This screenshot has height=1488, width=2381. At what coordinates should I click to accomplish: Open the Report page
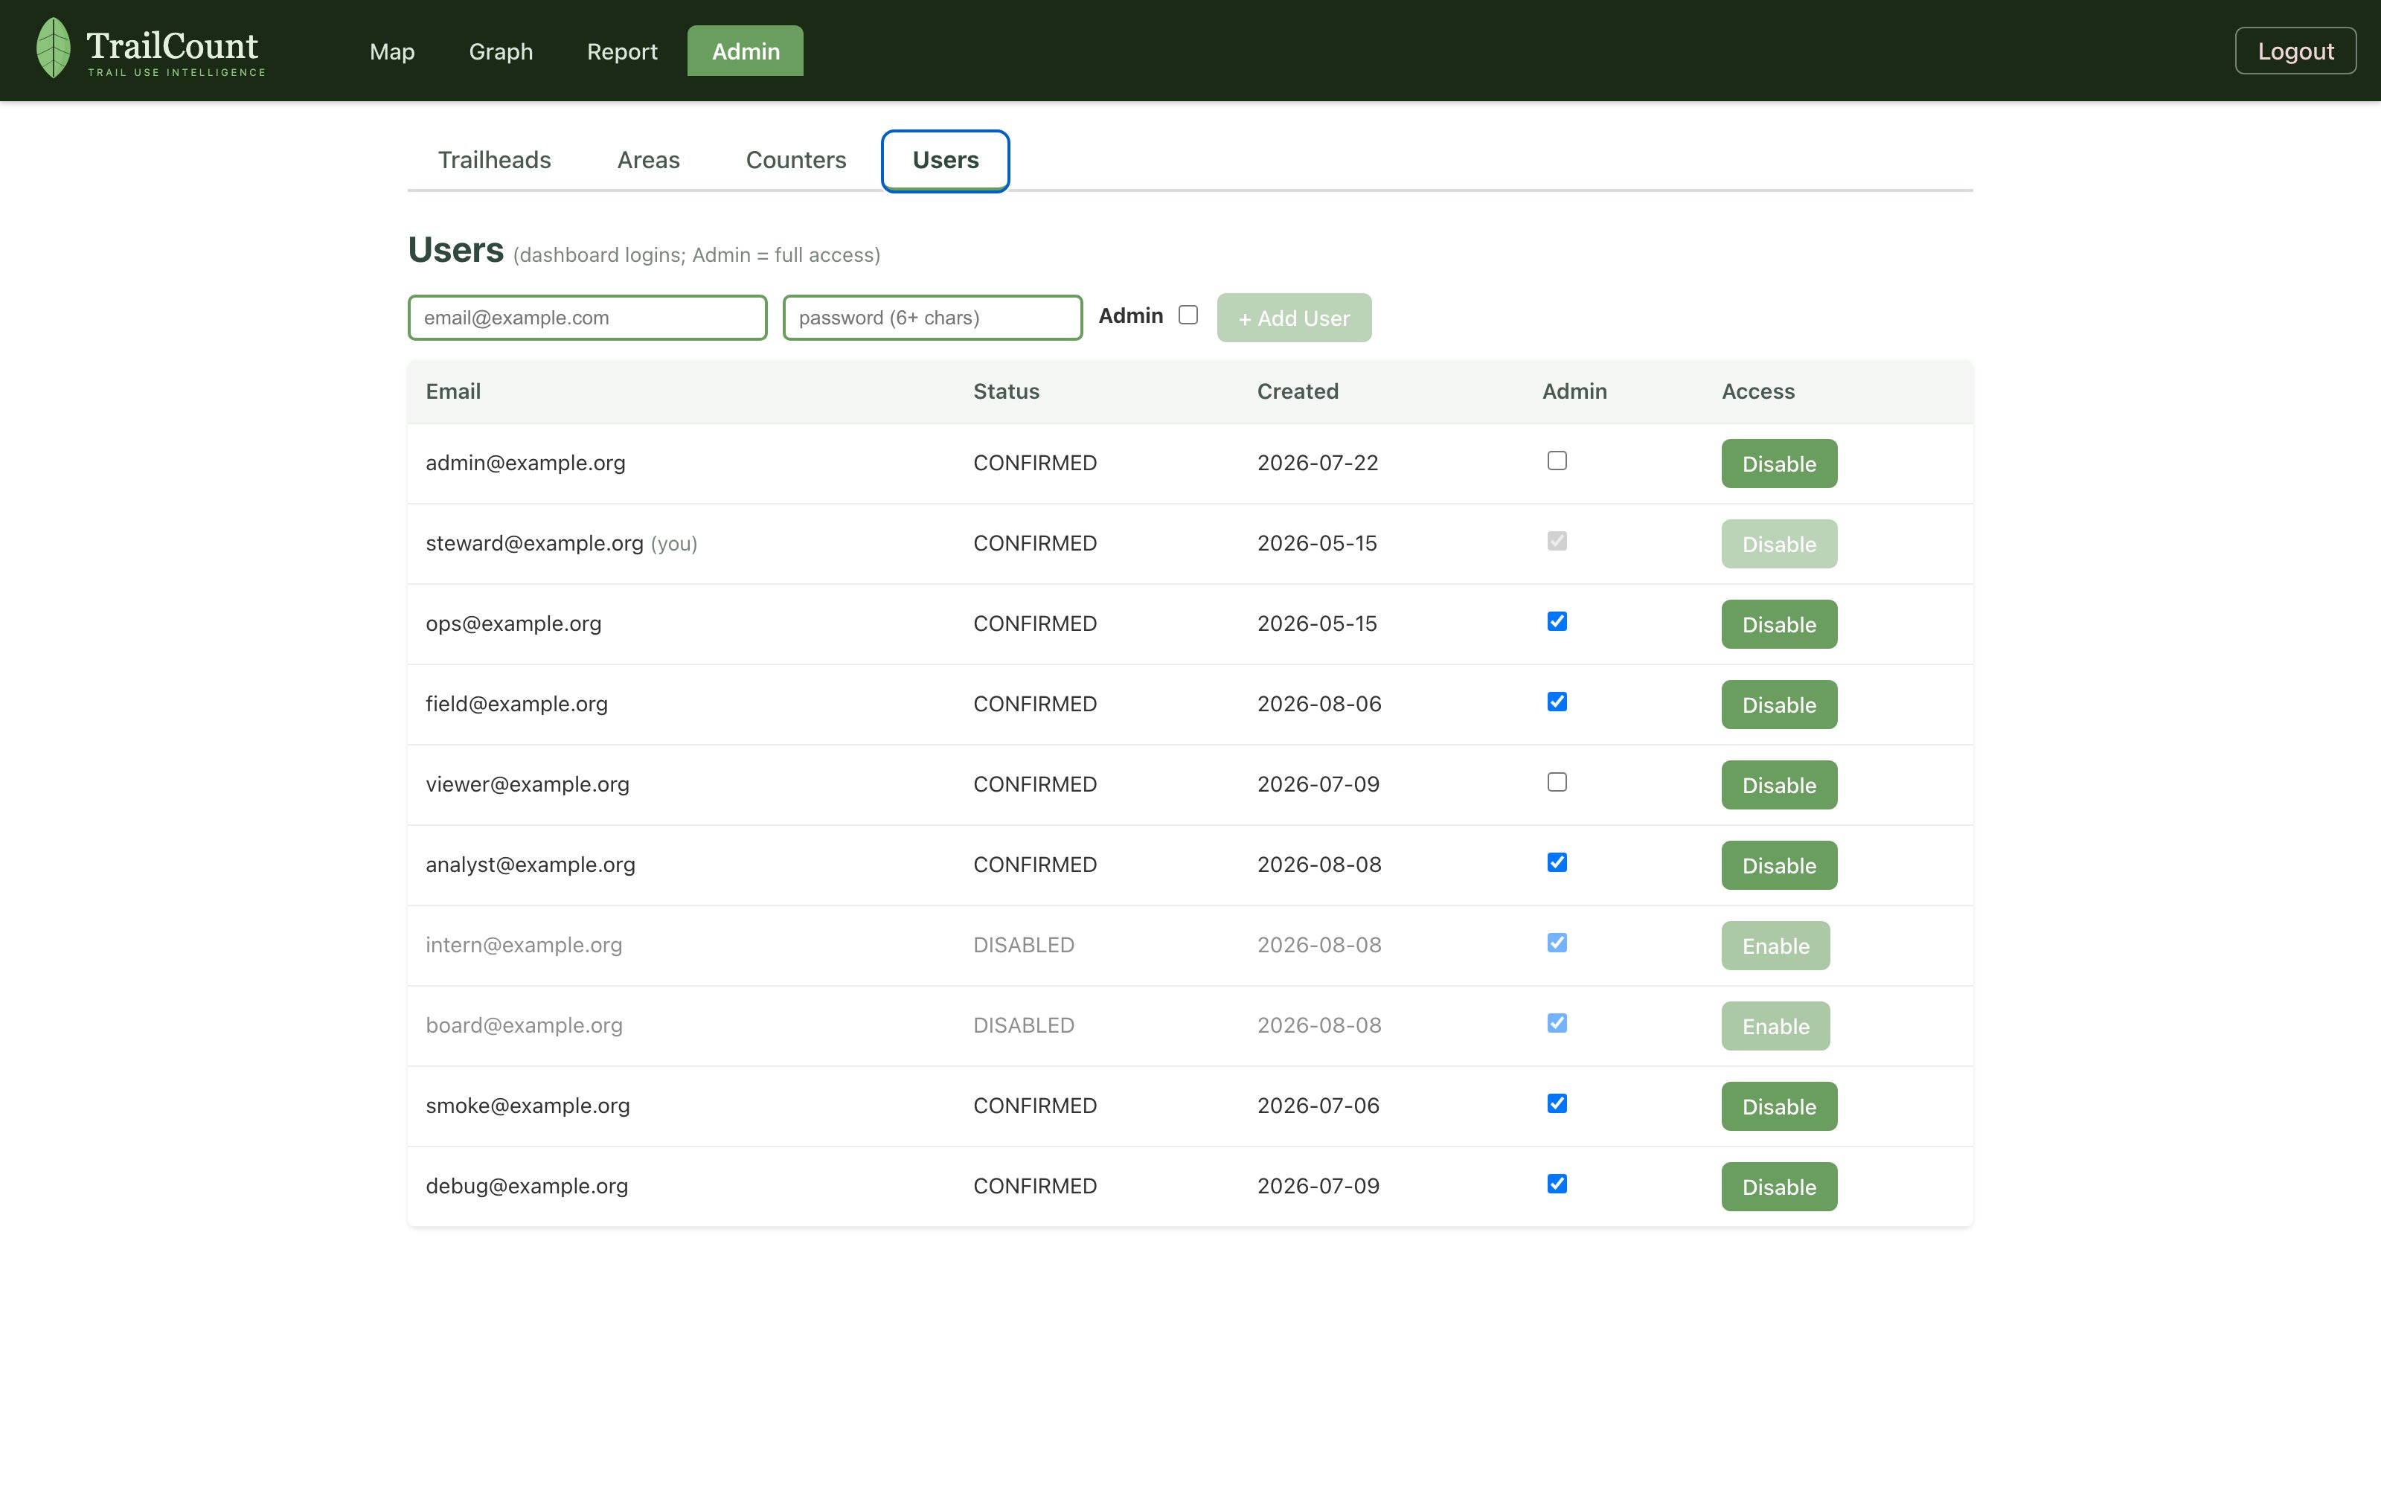[622, 51]
